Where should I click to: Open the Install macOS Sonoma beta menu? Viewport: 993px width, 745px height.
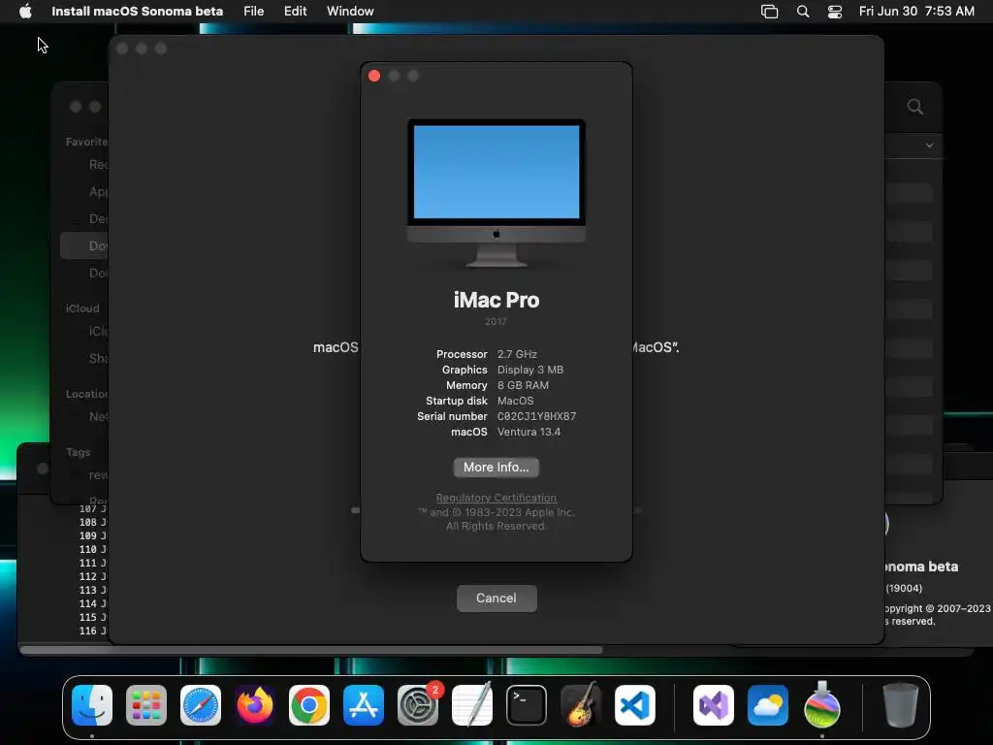click(x=137, y=12)
